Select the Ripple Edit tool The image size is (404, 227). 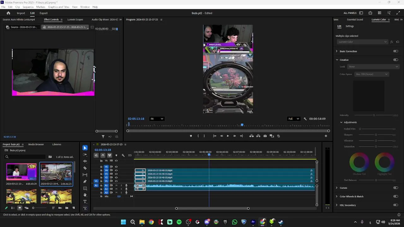(x=85, y=161)
